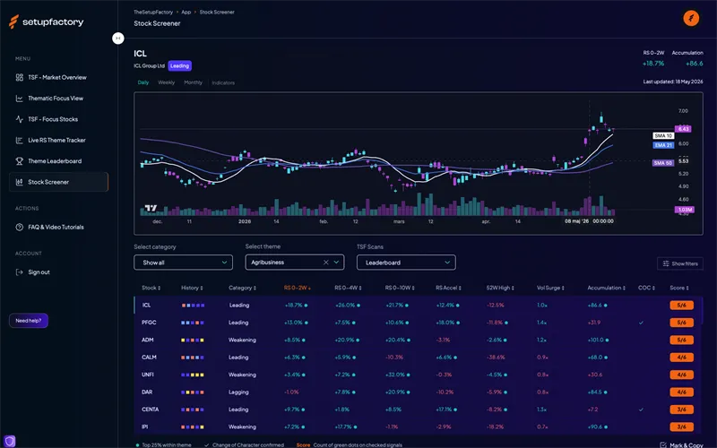Click the FAQ help circle icon

19,228
